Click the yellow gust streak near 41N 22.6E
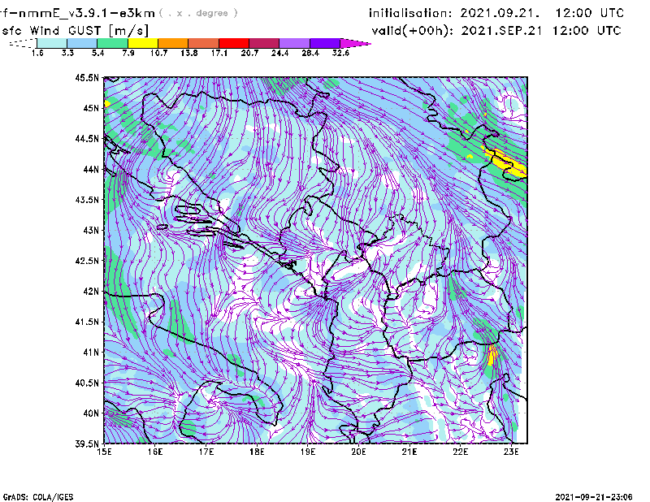The width and height of the screenshot is (650, 502). [492, 354]
